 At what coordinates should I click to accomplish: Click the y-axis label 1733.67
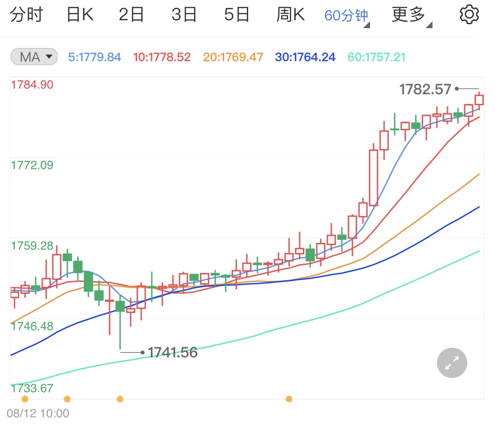click(32, 389)
